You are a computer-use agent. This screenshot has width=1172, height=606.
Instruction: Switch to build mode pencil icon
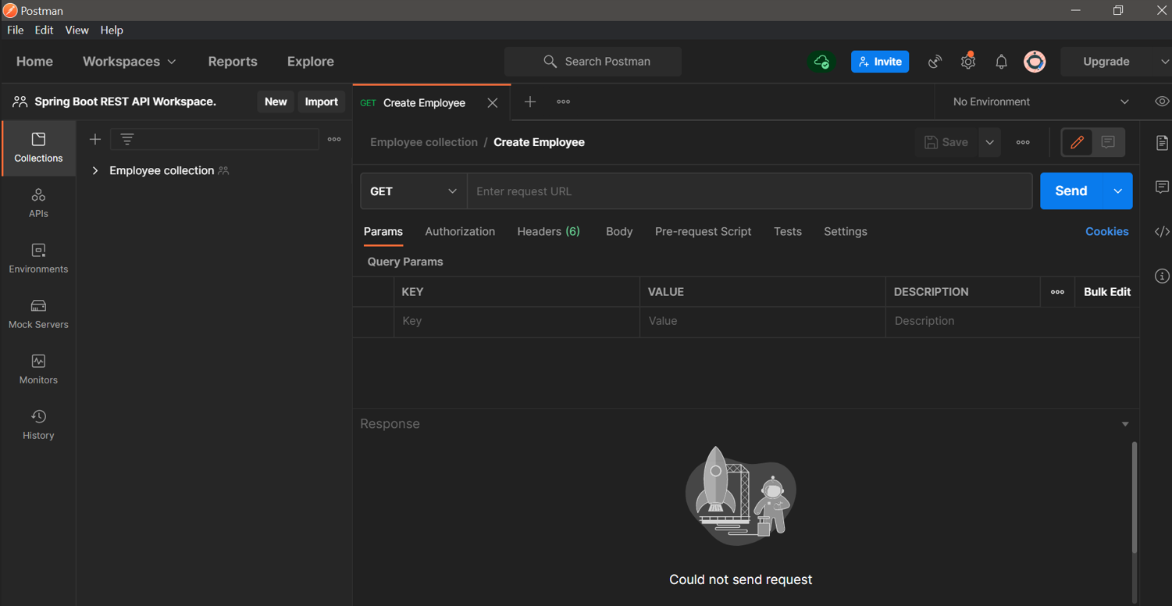1078,142
